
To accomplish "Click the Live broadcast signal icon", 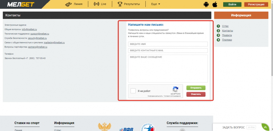I will 96,4.
